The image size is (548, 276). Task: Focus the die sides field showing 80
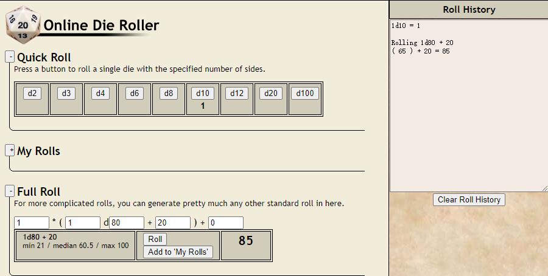pyautogui.click(x=127, y=223)
